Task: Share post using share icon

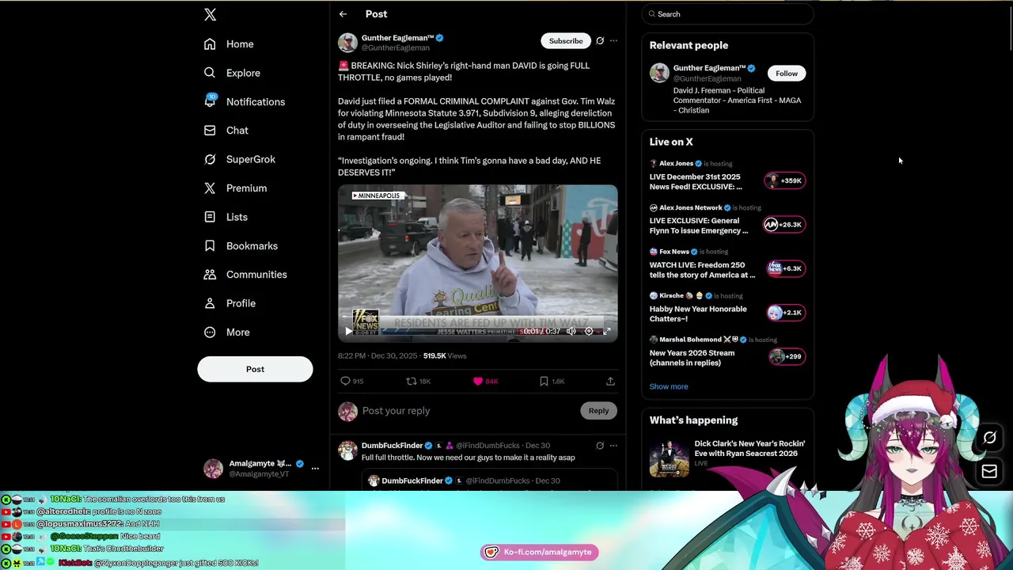Action: [610, 382]
